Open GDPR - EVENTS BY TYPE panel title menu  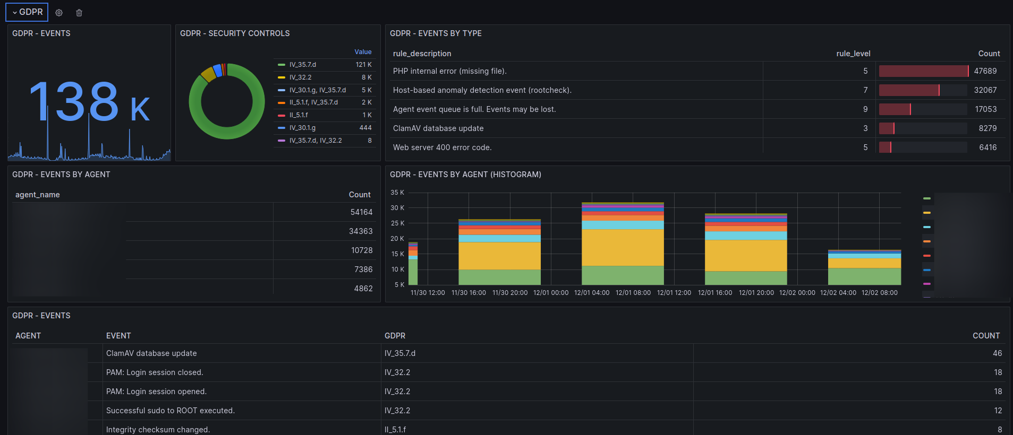click(436, 33)
